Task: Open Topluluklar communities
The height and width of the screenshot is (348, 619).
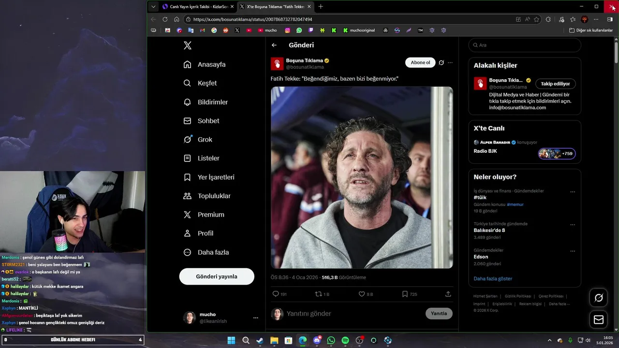Action: pos(207,196)
